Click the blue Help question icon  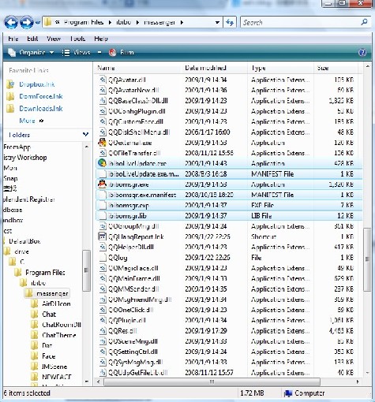point(362,53)
